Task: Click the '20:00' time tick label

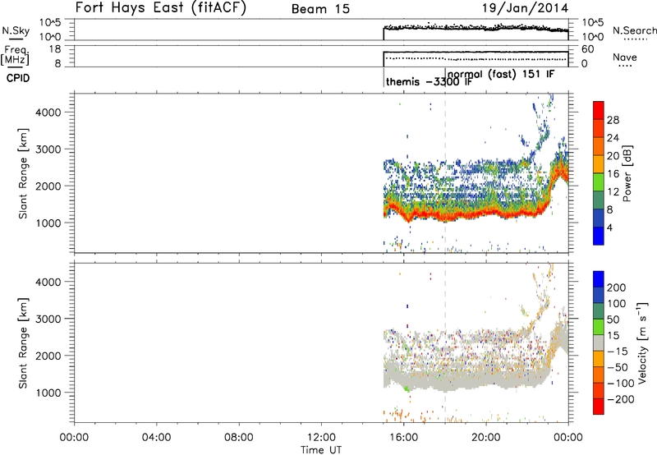Action: coord(485,438)
